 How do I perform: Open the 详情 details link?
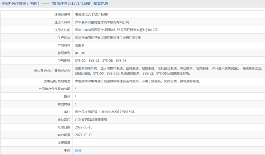(78, 151)
